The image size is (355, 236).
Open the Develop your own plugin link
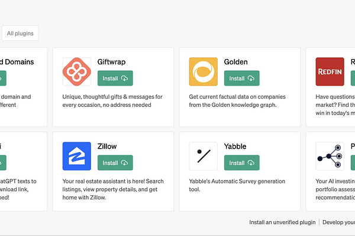tap(338, 222)
